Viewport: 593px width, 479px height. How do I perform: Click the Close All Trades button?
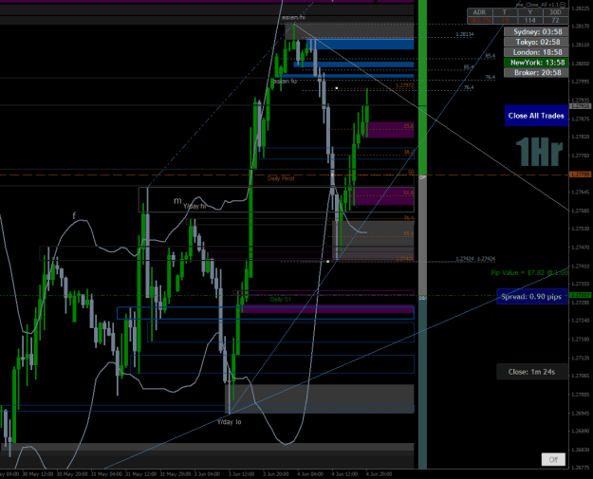coord(536,116)
